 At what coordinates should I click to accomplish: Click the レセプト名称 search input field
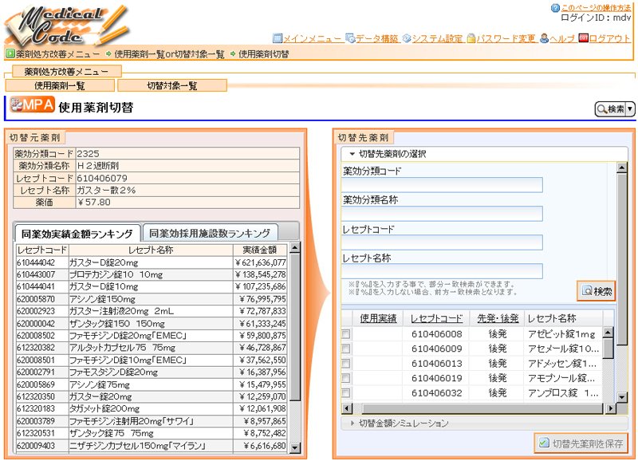pyautogui.click(x=442, y=271)
